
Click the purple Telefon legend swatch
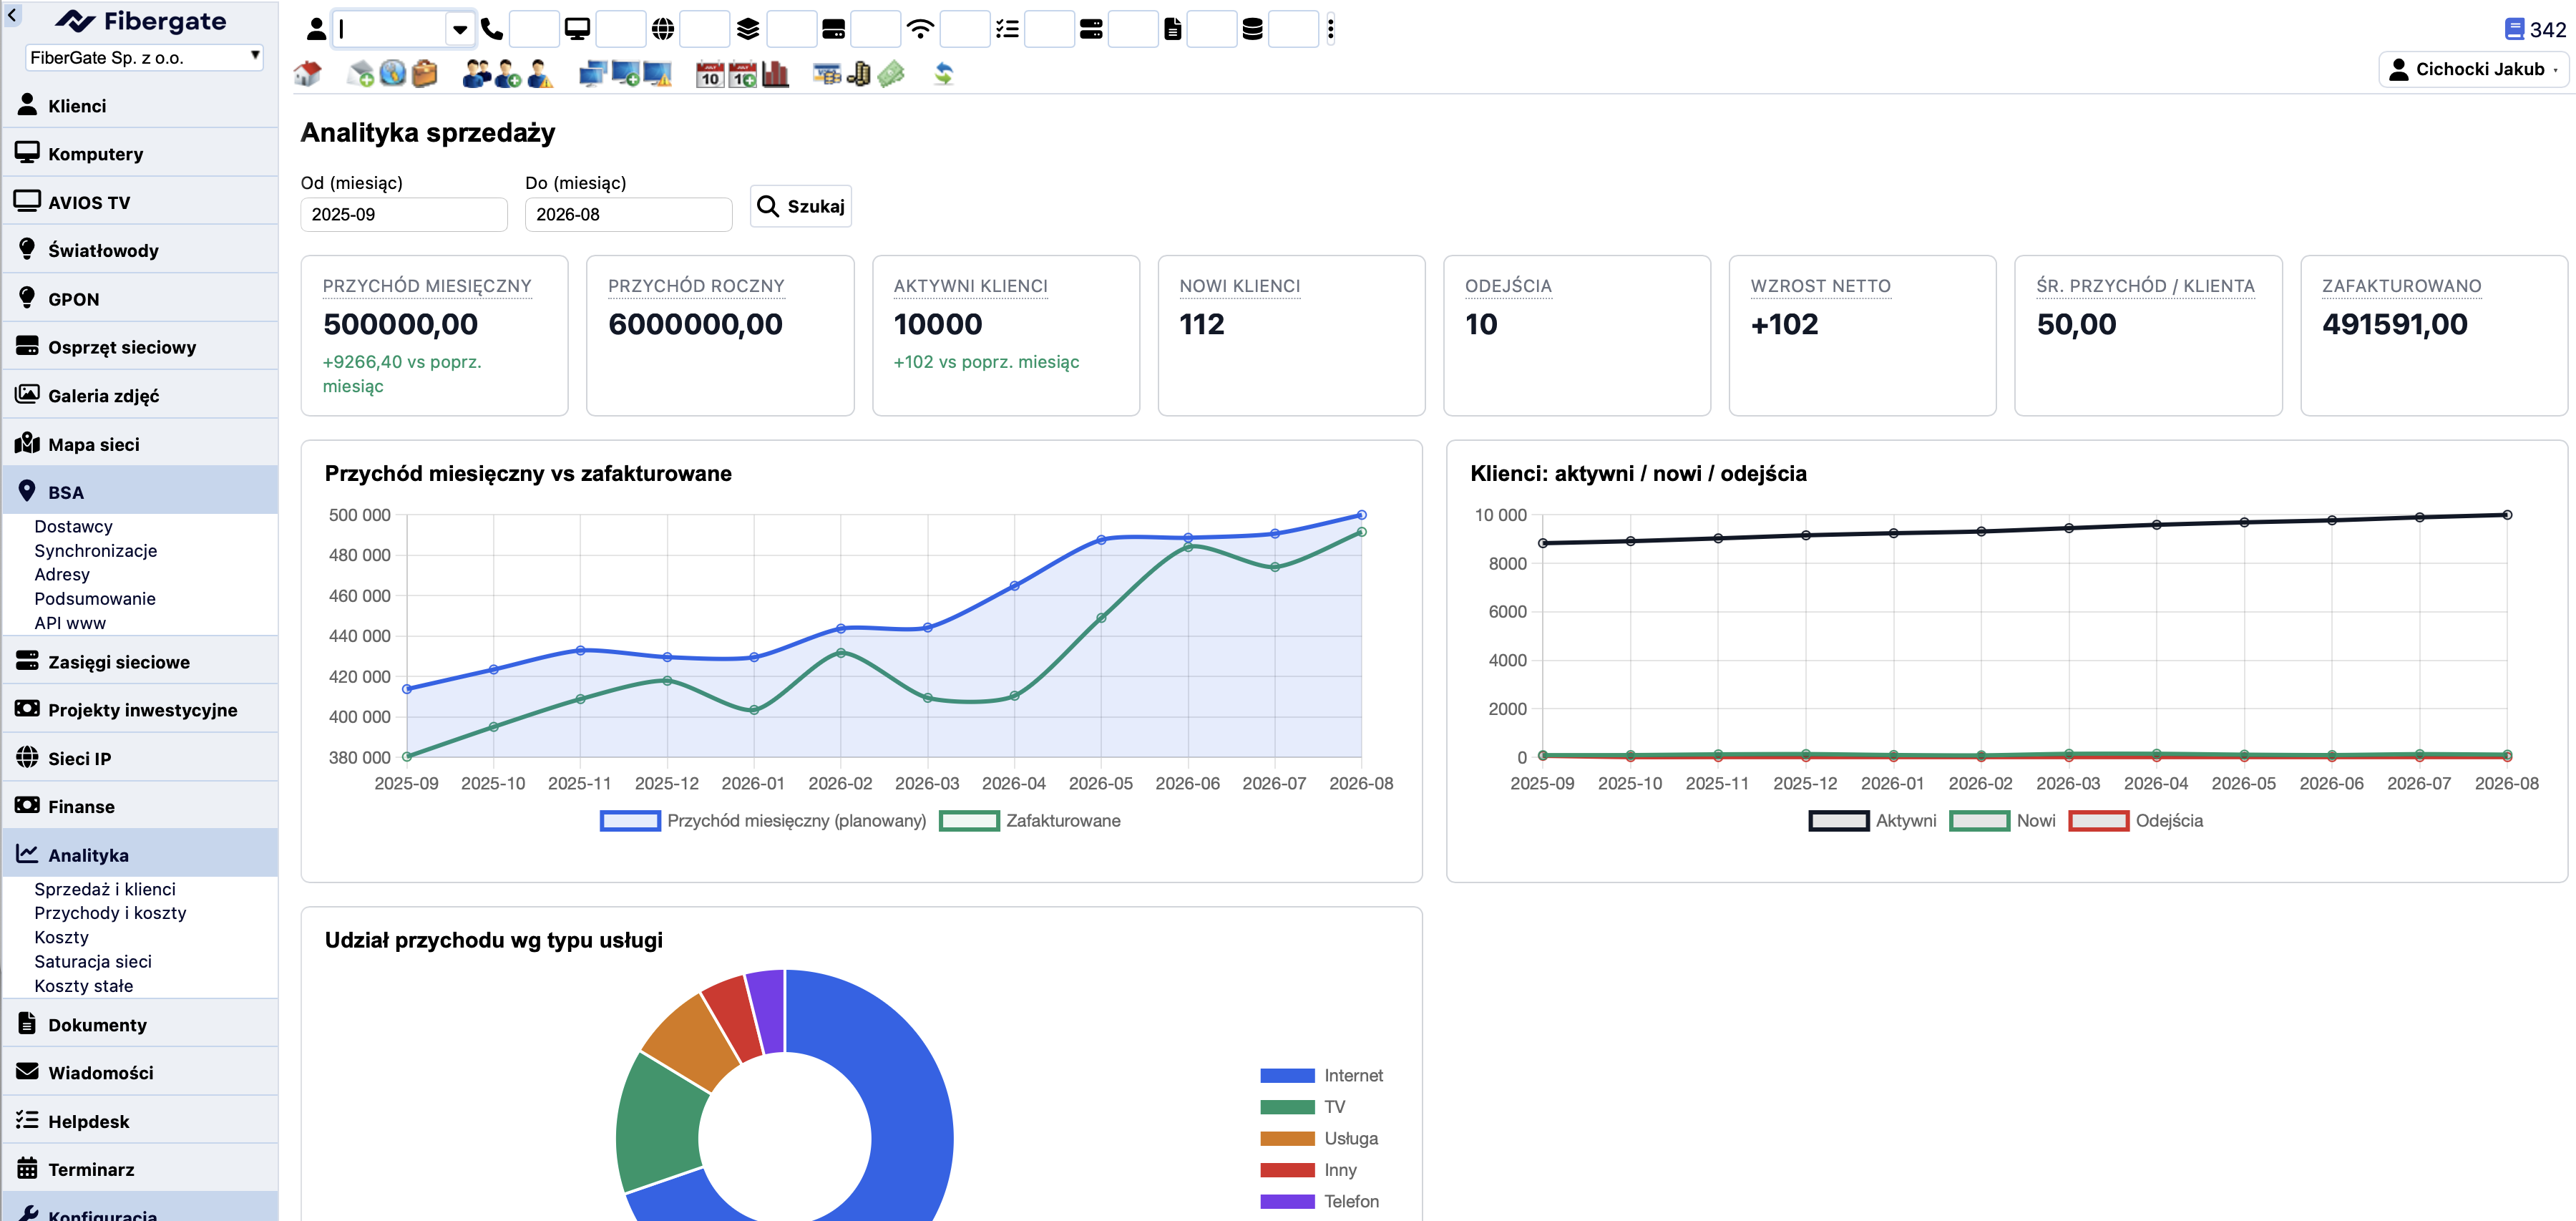(x=1287, y=1202)
